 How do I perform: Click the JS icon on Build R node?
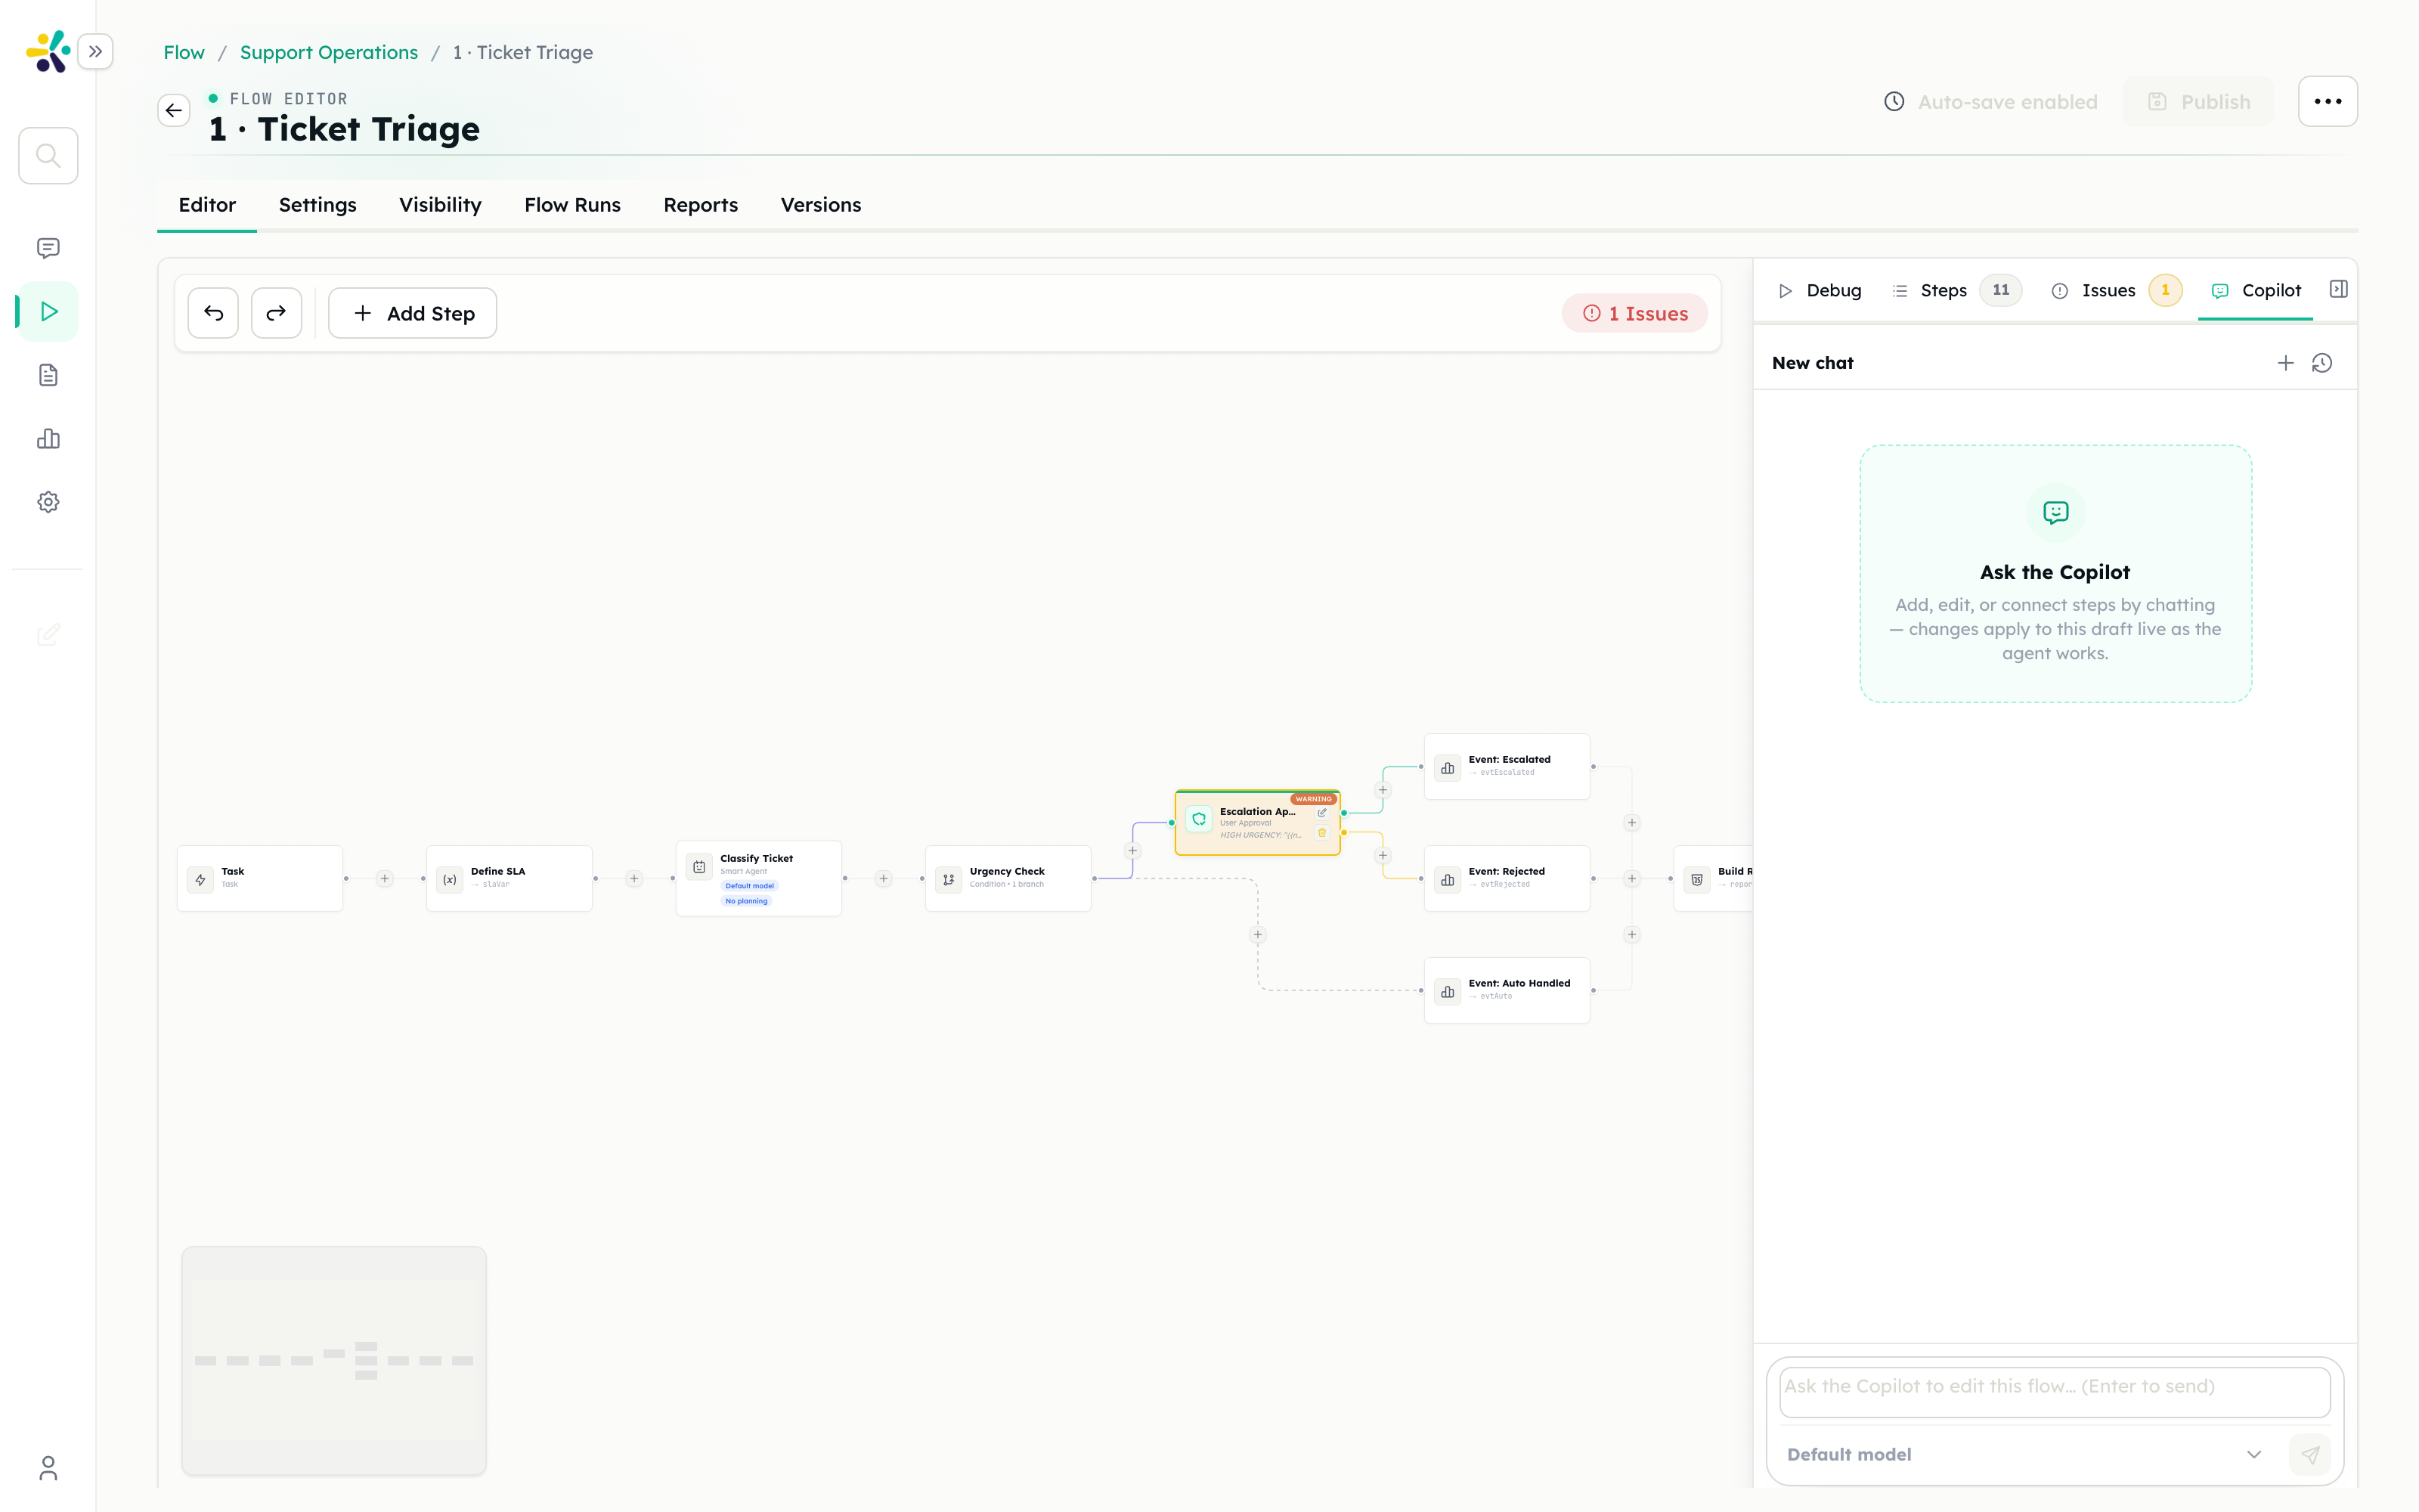pos(1696,880)
